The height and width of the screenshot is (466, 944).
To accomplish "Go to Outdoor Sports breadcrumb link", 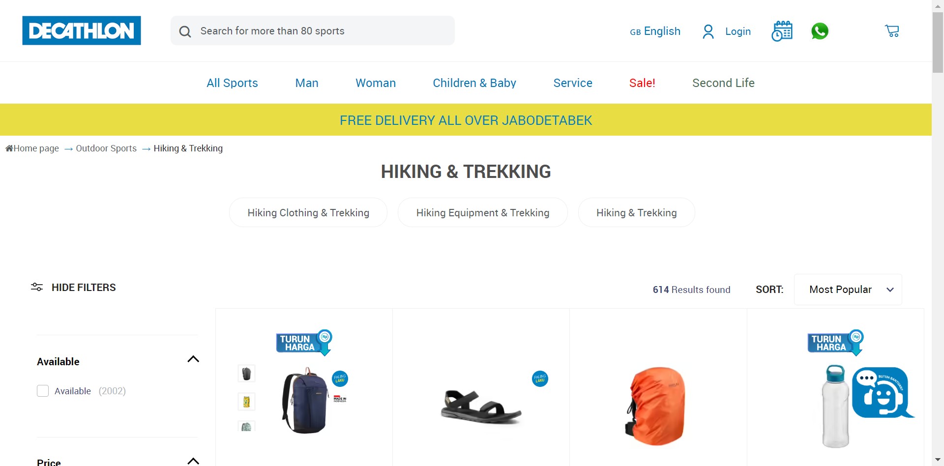I will pyautogui.click(x=106, y=148).
